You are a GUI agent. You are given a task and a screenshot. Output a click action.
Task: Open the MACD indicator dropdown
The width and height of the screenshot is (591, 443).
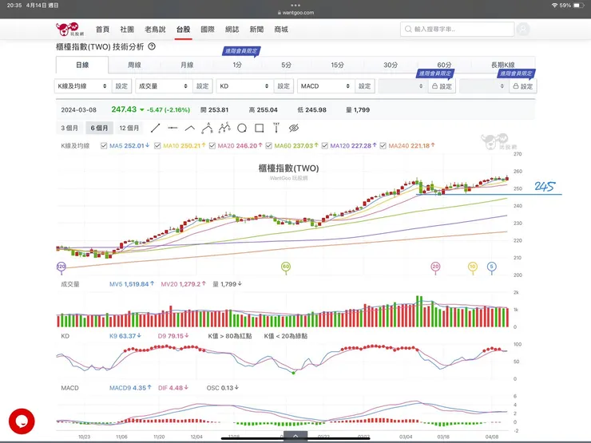point(326,86)
